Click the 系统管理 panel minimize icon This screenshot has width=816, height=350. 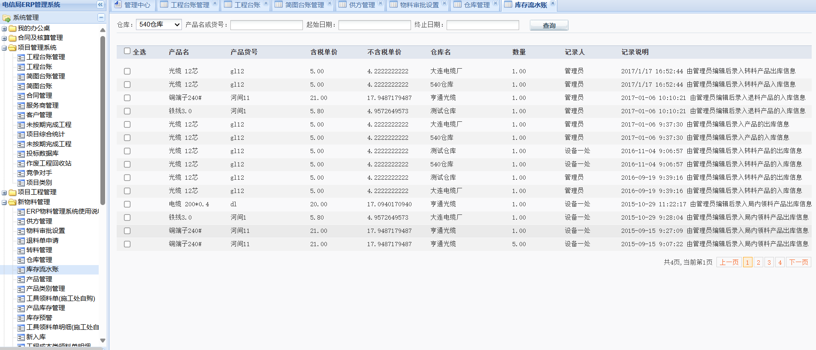[x=101, y=17]
